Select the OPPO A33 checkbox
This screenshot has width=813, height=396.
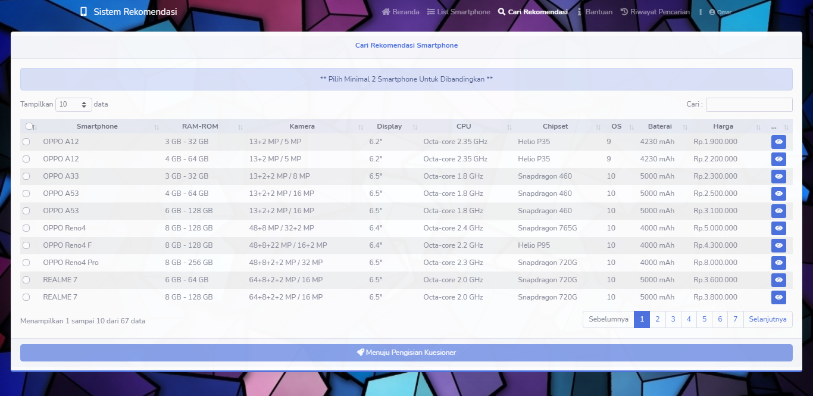pyautogui.click(x=26, y=176)
